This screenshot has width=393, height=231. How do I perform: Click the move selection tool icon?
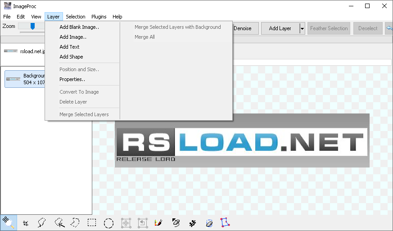[126, 223]
